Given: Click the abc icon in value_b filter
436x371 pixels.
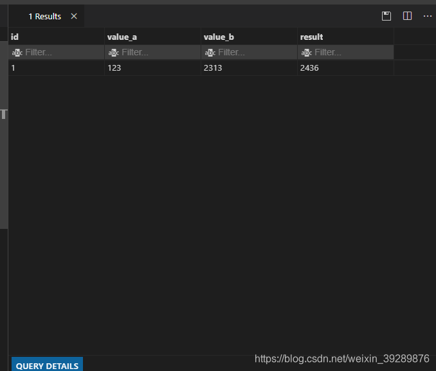Looking at the screenshot, I should pos(210,53).
